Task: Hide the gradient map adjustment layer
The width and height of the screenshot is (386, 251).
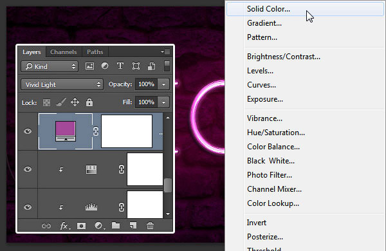Action: (x=28, y=169)
